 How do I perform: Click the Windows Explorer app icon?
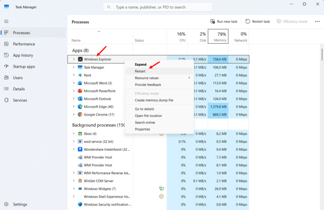(80, 59)
